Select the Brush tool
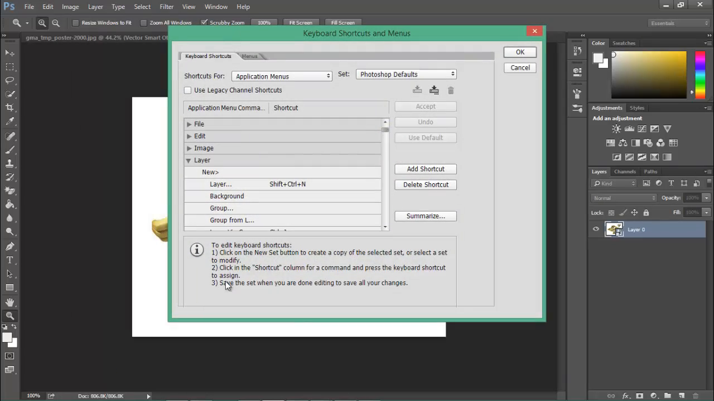The image size is (714, 401). click(9, 150)
